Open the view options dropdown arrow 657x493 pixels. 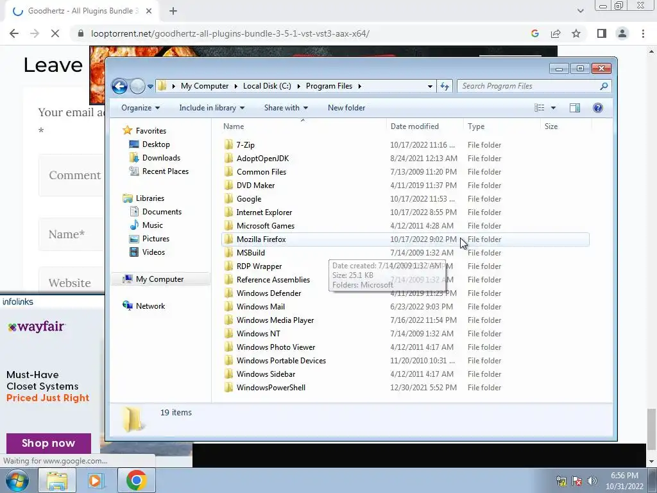(553, 108)
